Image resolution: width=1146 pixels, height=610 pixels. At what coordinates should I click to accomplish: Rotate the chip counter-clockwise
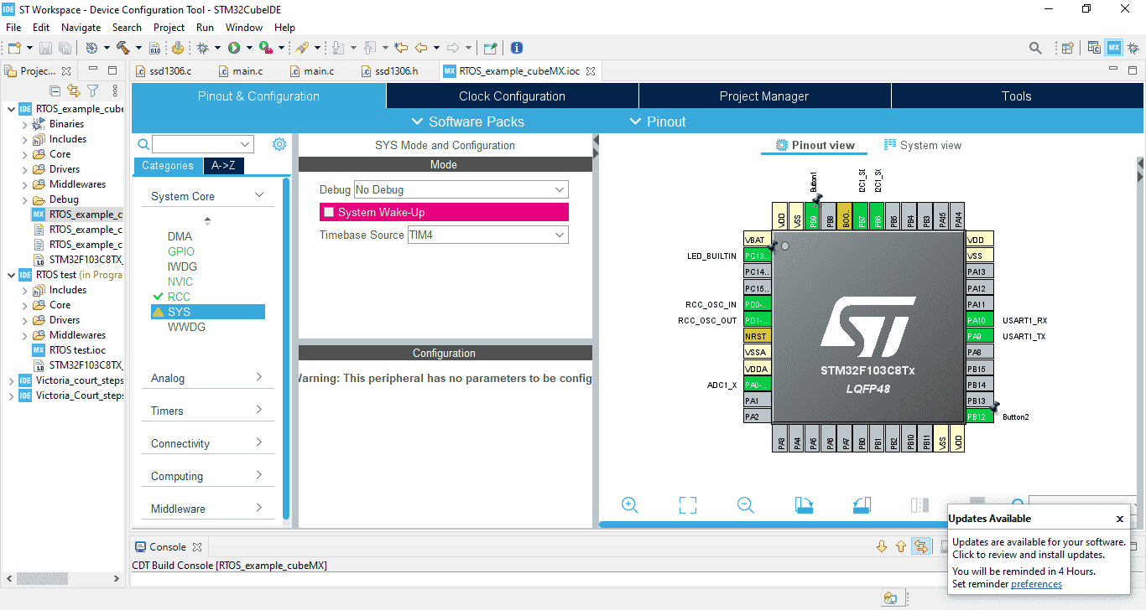tap(862, 504)
